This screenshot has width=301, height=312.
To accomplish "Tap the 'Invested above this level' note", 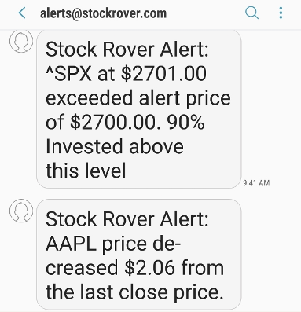I will pos(115,159).
